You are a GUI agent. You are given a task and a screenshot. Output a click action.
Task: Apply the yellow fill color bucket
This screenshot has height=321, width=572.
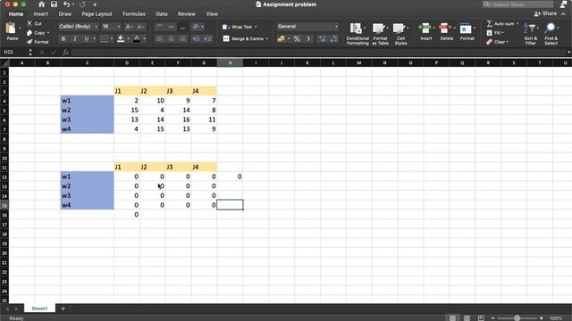click(x=121, y=38)
